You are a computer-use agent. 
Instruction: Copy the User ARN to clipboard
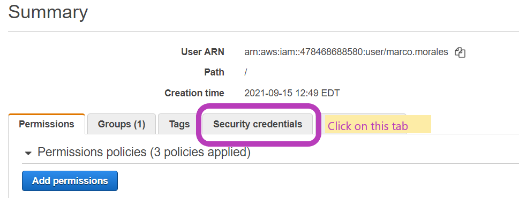[x=460, y=52]
